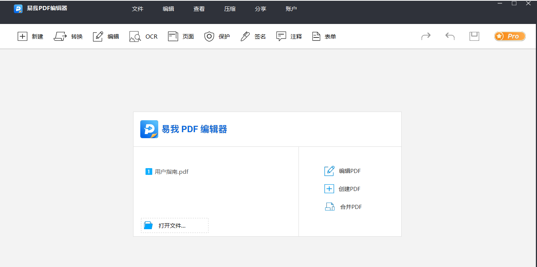
Task: Open the 压缩 (Compress) menu
Action: 230,9
